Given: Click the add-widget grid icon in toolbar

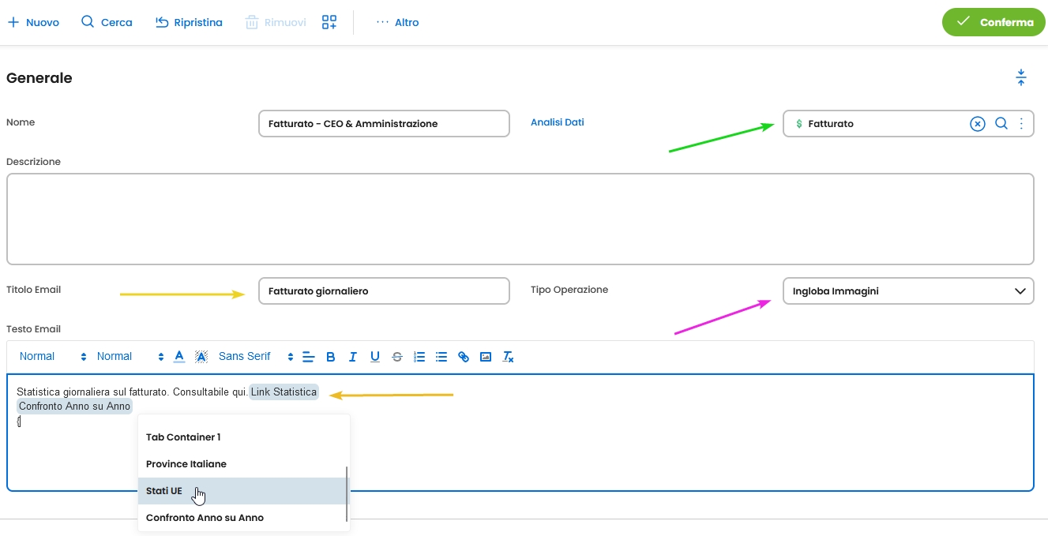Looking at the screenshot, I should [329, 22].
